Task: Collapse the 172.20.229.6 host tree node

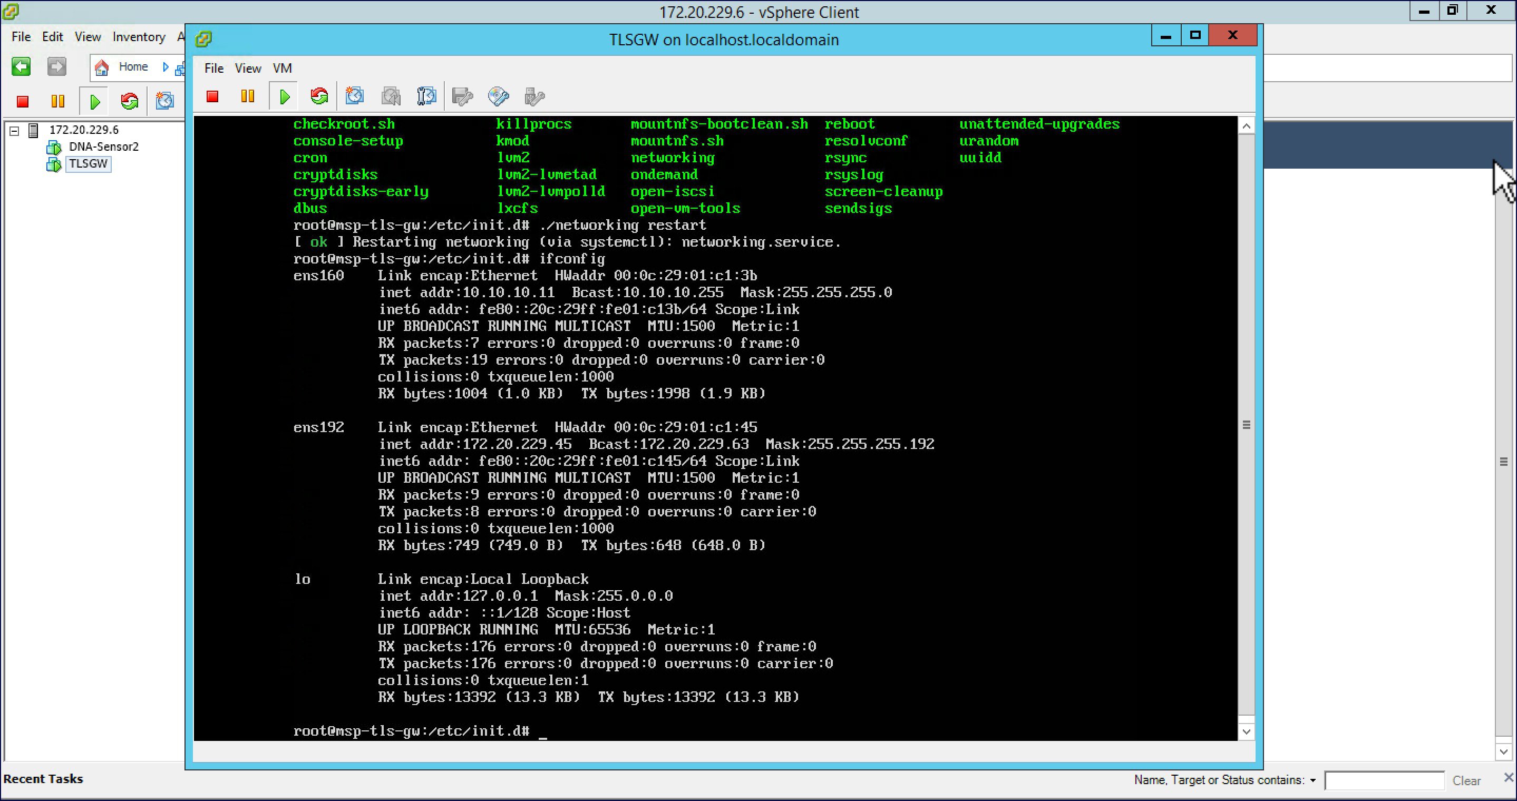Action: (x=14, y=130)
